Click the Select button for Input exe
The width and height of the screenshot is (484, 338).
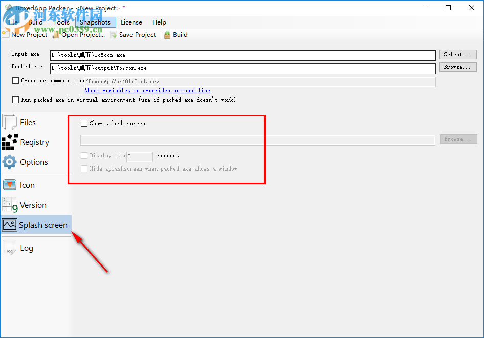point(457,55)
